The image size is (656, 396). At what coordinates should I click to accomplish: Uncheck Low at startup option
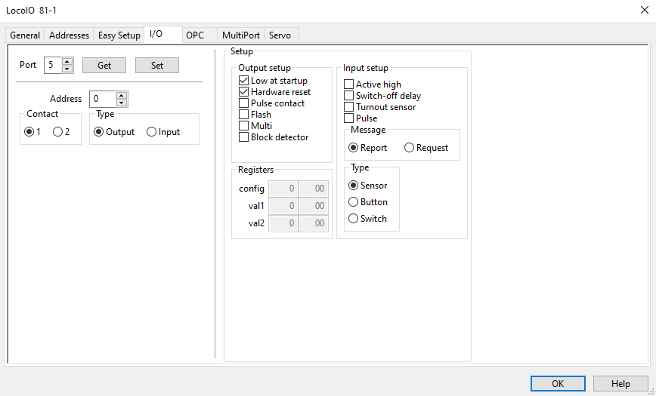pos(244,81)
